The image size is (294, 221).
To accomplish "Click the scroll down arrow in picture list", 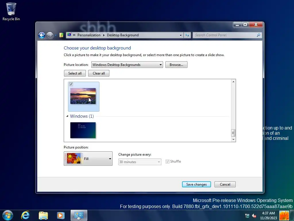I will click(x=233, y=139).
